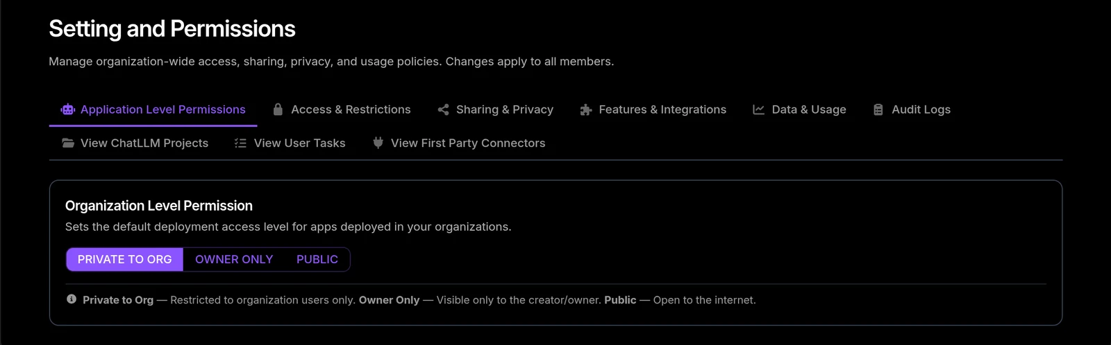1111x345 pixels.
Task: Click the lock icon for Access & Restrictions
Action: click(278, 109)
